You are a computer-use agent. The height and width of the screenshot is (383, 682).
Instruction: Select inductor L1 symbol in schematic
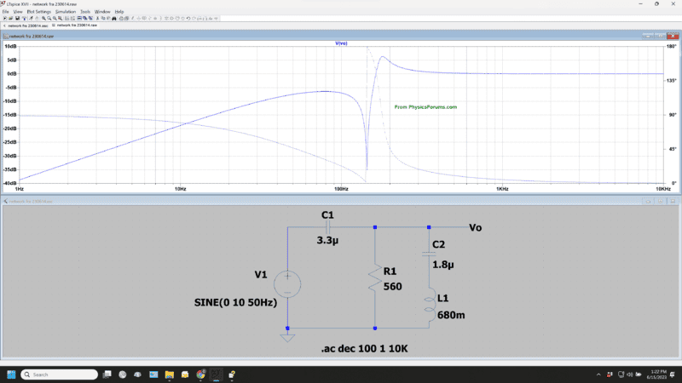[429, 303]
